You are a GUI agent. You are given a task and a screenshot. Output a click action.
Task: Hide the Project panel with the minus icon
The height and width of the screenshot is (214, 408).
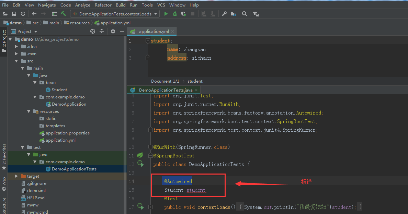(122, 32)
